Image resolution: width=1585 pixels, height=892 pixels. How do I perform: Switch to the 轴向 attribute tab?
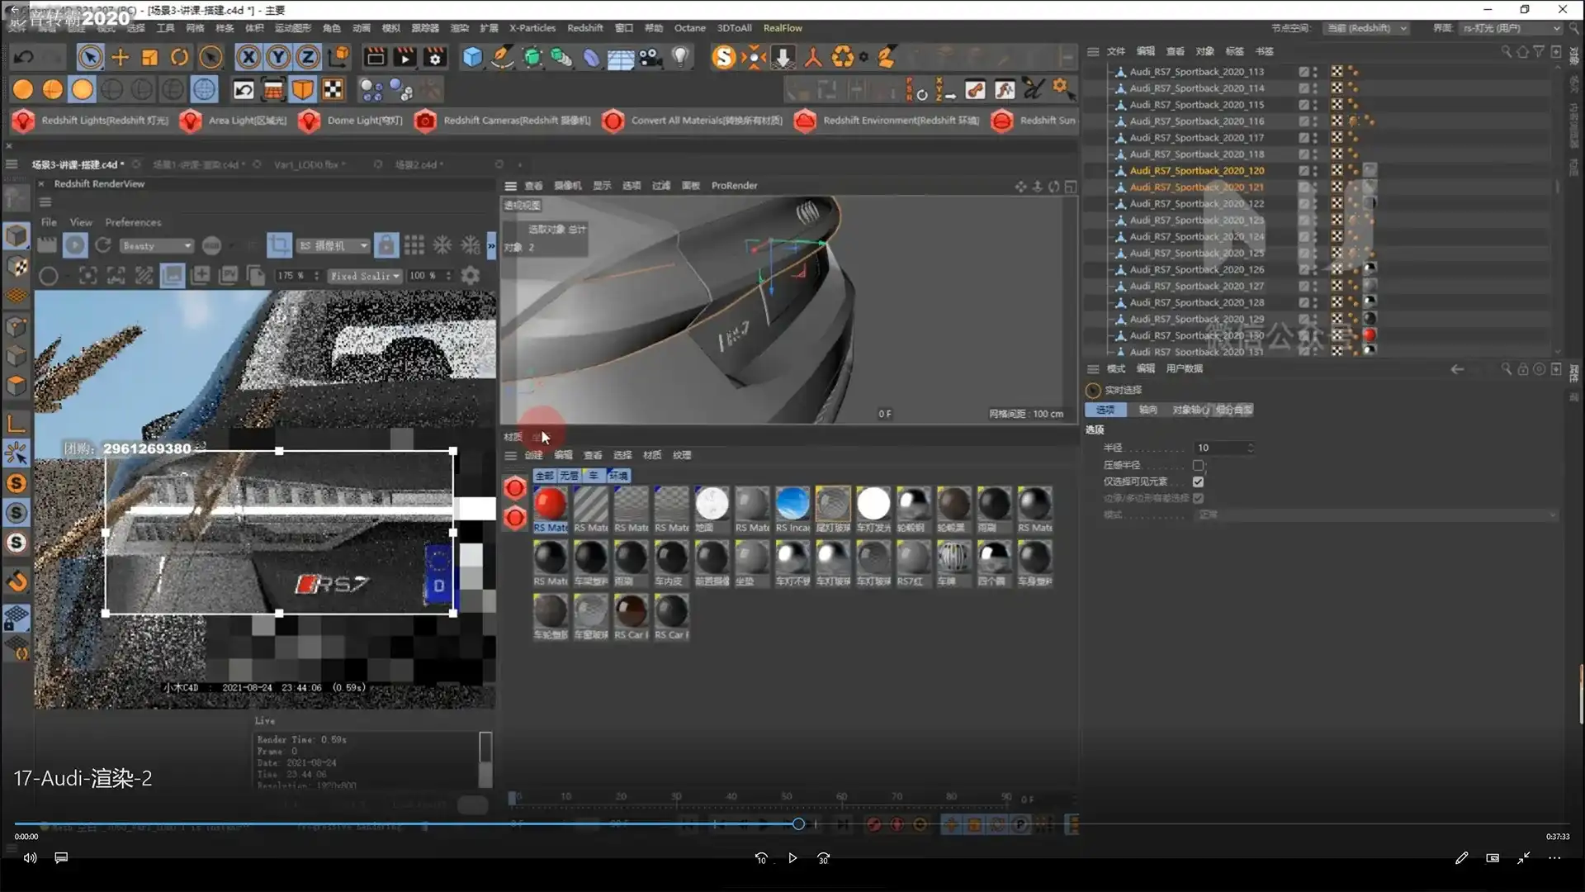click(1147, 410)
